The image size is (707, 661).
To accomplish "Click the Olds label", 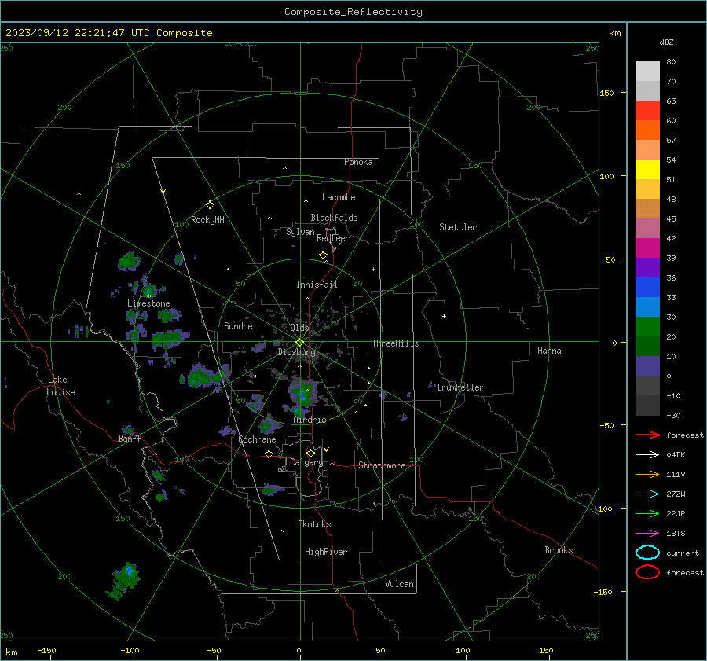I will (x=299, y=328).
